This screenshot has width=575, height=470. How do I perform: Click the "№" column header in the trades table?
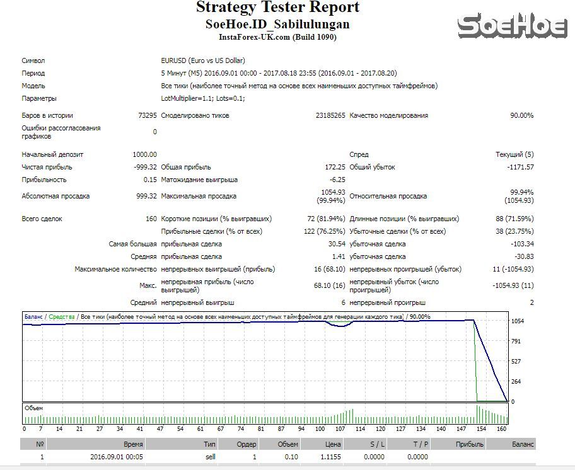tap(40, 444)
